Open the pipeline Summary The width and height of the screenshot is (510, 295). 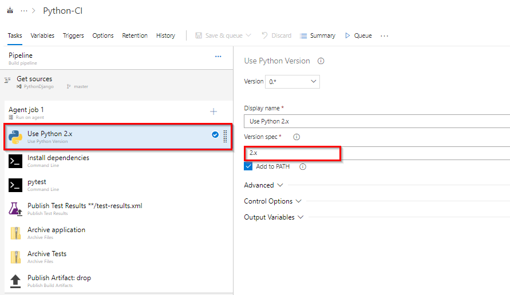click(318, 35)
